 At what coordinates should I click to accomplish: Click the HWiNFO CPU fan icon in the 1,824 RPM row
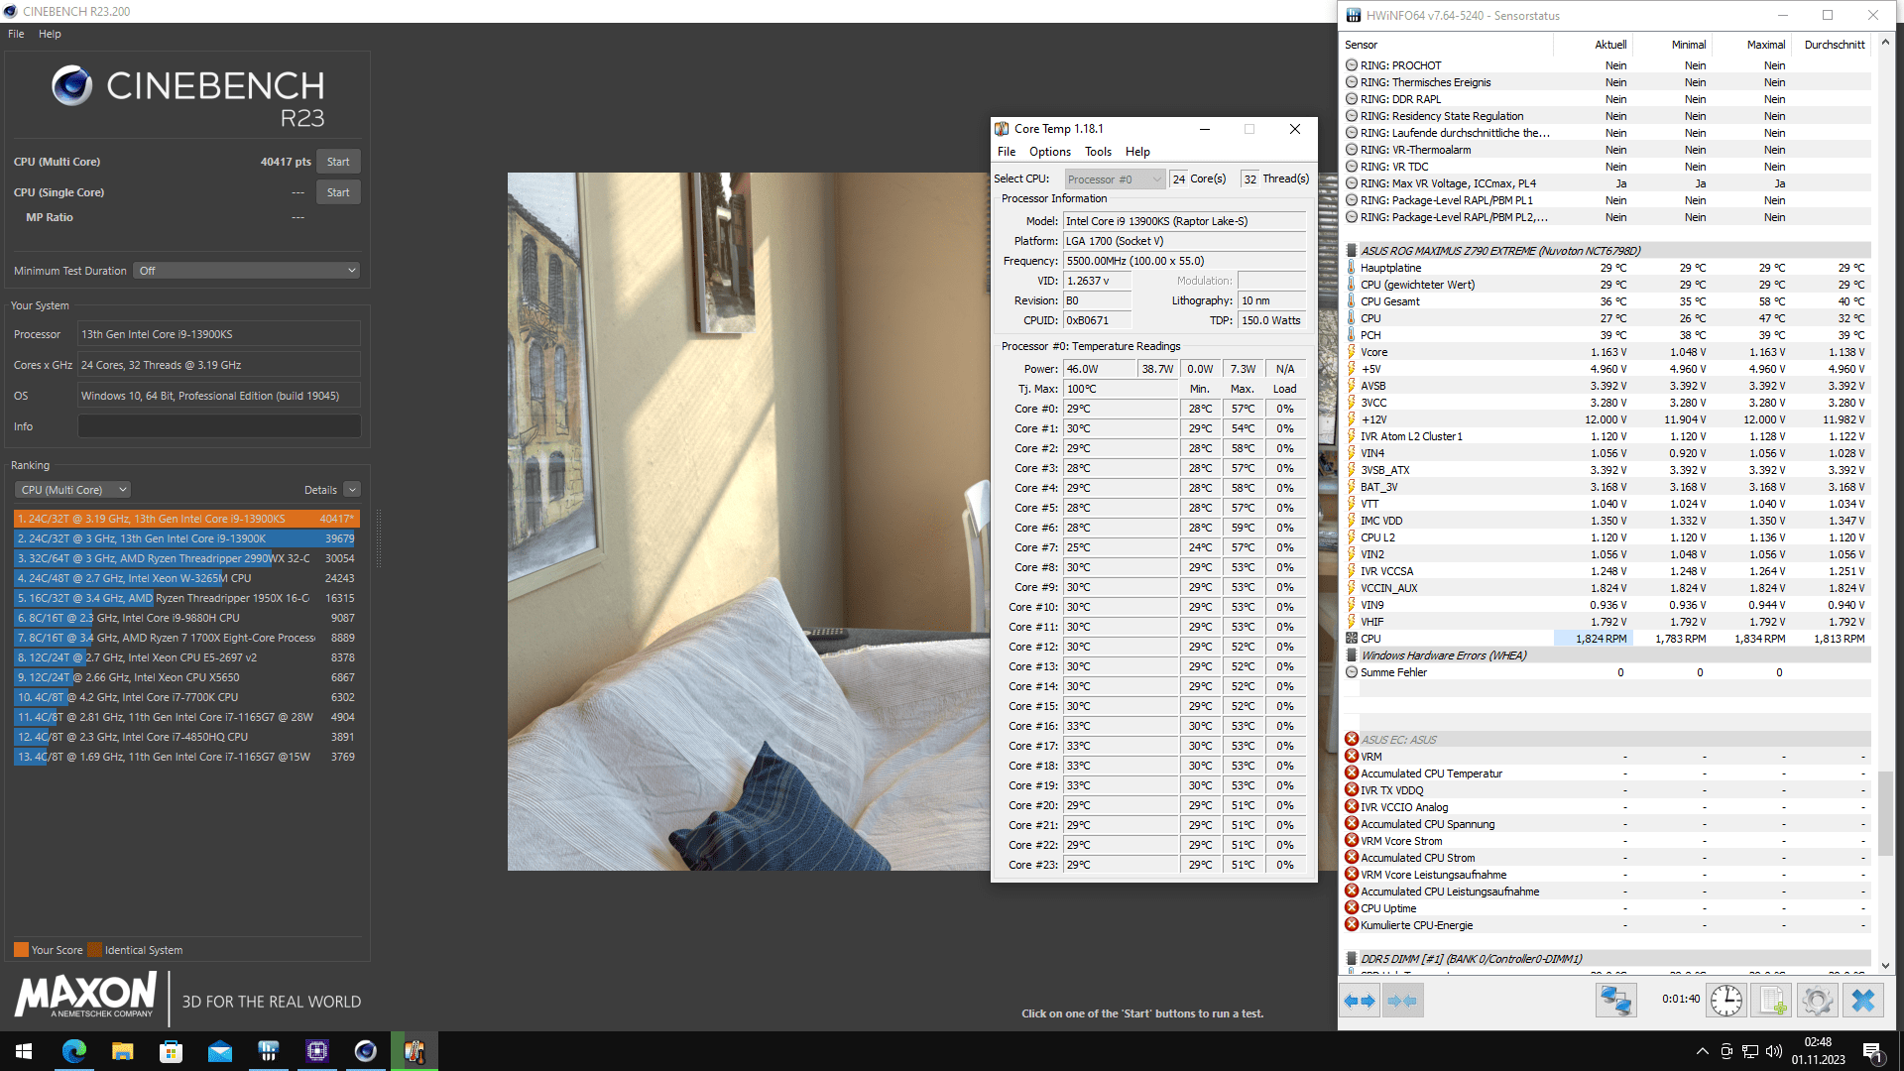(x=1351, y=639)
